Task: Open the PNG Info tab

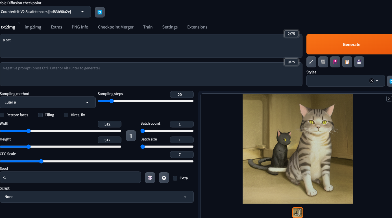Action: pyautogui.click(x=80, y=27)
